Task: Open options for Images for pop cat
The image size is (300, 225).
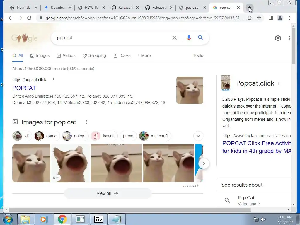Action: click(86, 122)
